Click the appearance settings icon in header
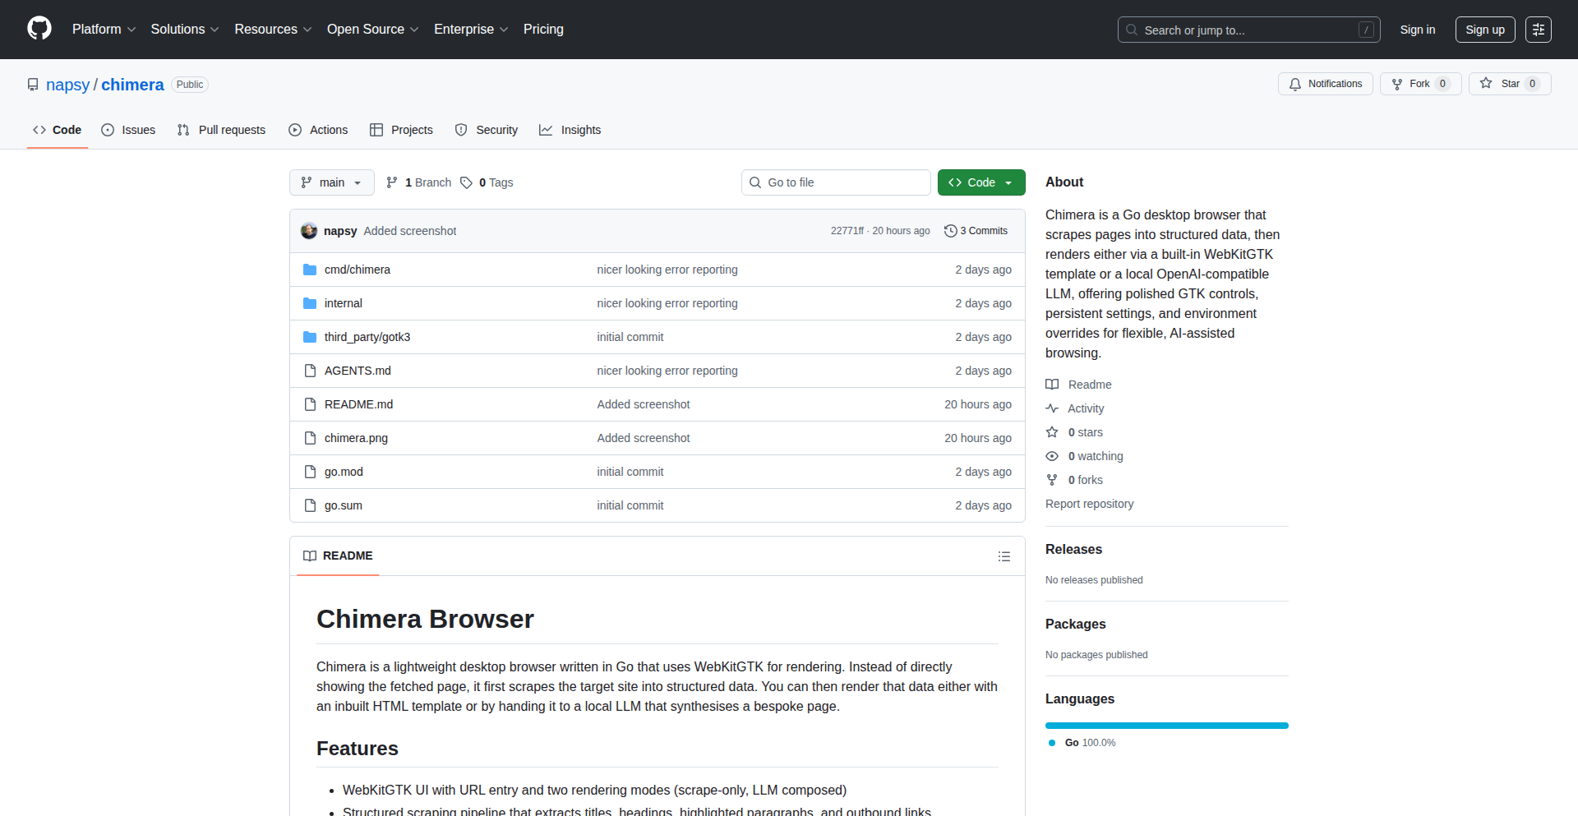This screenshot has width=1578, height=816. (x=1538, y=30)
